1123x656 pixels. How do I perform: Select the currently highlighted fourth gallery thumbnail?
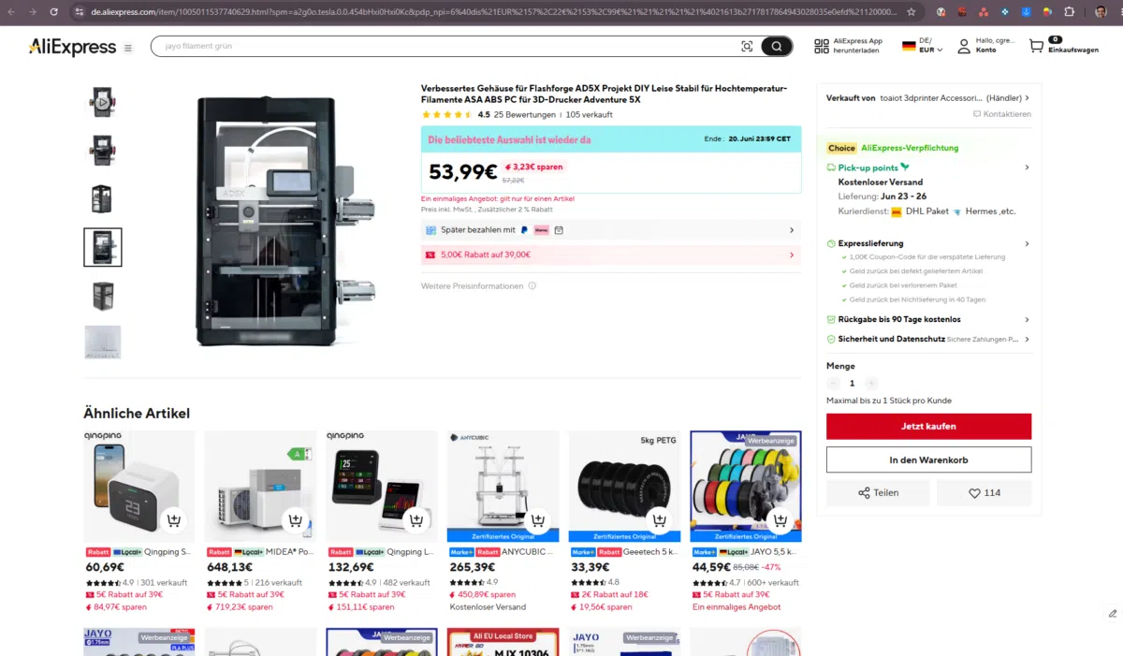pyautogui.click(x=103, y=247)
